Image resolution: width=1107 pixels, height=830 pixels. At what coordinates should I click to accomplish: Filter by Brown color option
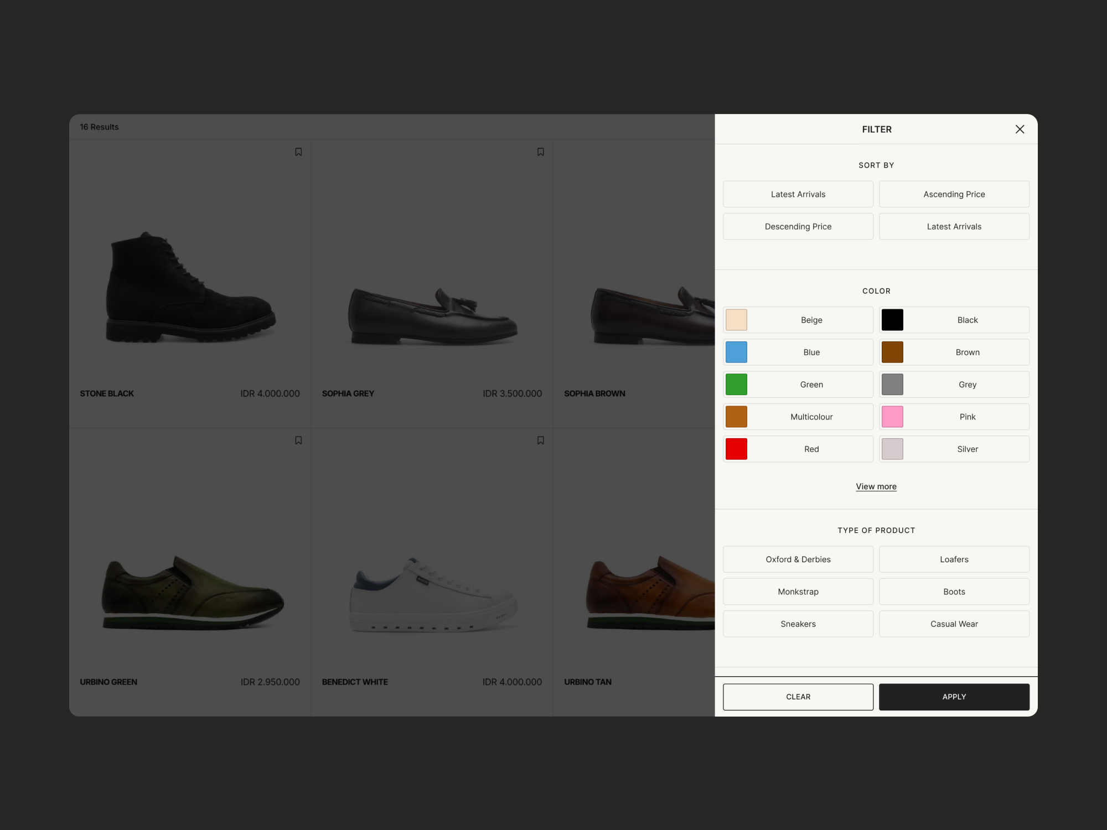pyautogui.click(x=954, y=352)
